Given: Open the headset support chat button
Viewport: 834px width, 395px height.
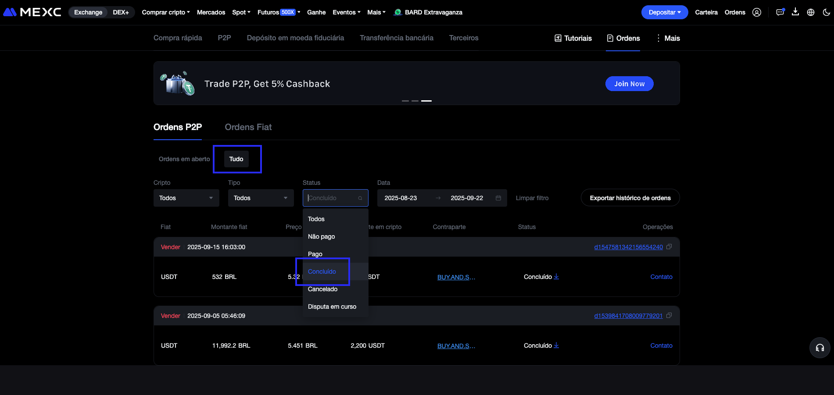Looking at the screenshot, I should point(820,348).
